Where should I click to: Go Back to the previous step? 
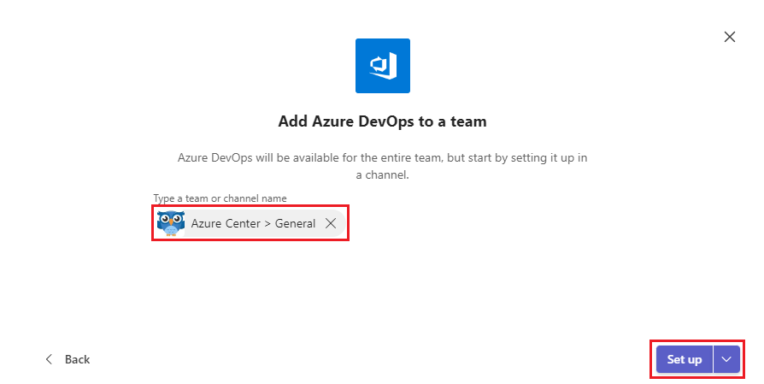coord(68,359)
